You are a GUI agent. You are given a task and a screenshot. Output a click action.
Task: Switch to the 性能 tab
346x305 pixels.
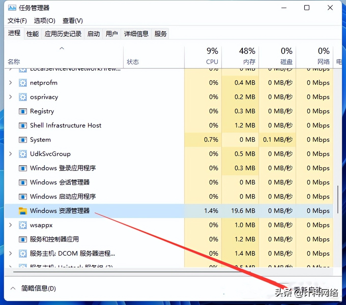pyautogui.click(x=32, y=34)
